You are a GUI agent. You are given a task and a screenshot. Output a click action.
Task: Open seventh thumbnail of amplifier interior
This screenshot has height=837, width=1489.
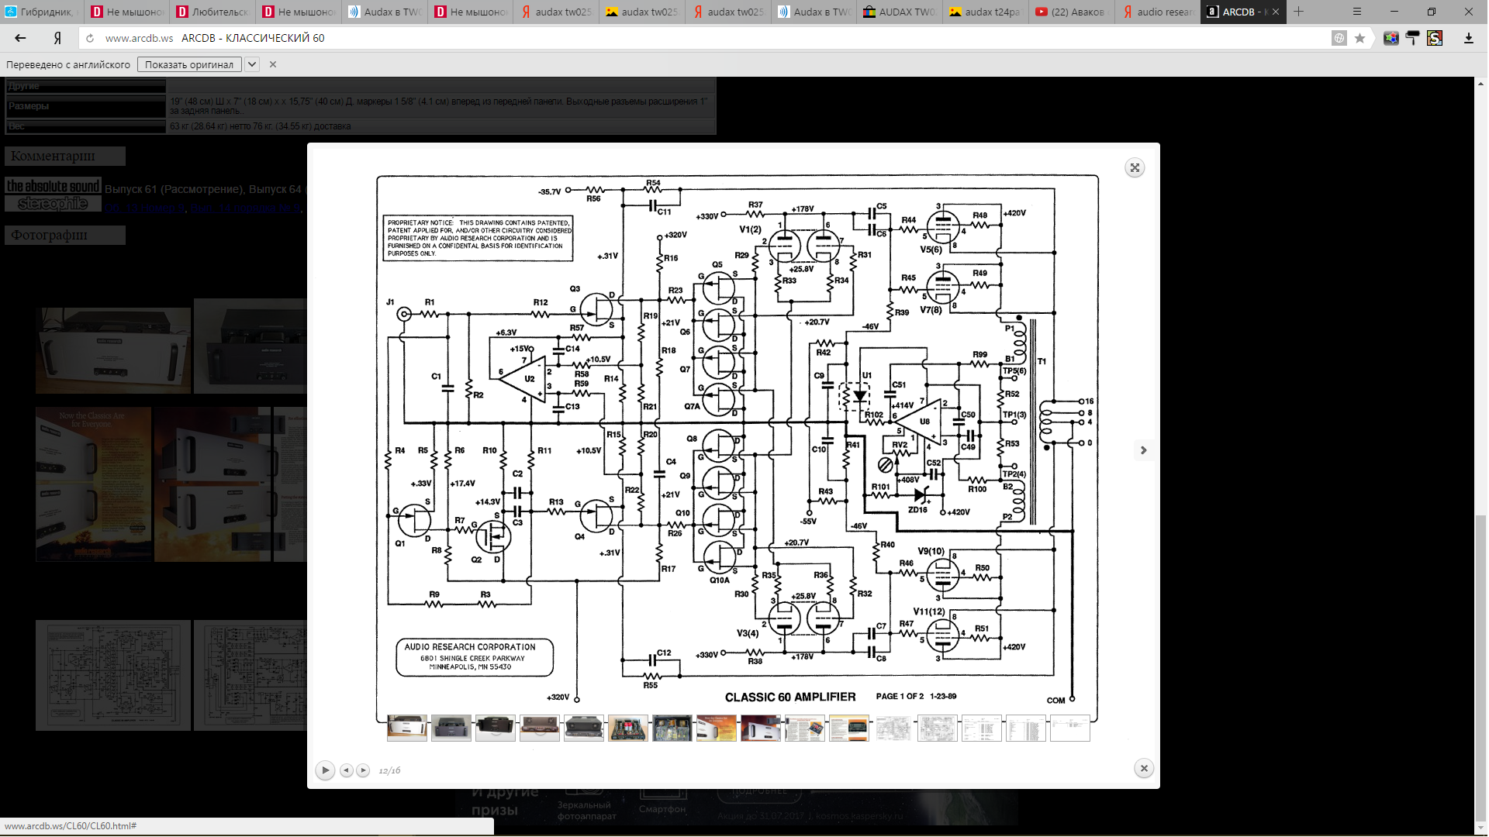tap(672, 728)
